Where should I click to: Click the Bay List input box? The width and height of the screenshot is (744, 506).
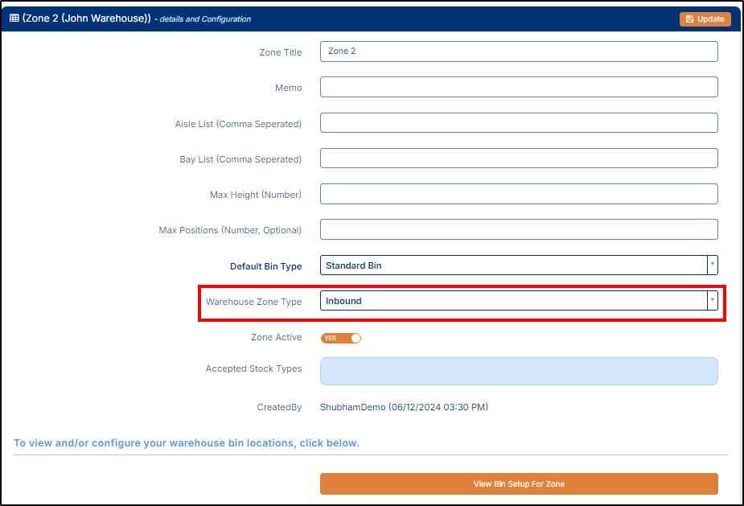pyautogui.click(x=519, y=158)
